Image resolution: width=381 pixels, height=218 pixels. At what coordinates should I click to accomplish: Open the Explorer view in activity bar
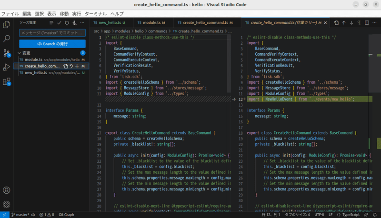(x=7, y=25)
